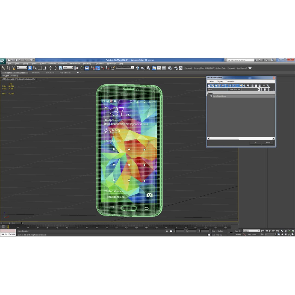Click the Set Keys key icon

(231, 232)
